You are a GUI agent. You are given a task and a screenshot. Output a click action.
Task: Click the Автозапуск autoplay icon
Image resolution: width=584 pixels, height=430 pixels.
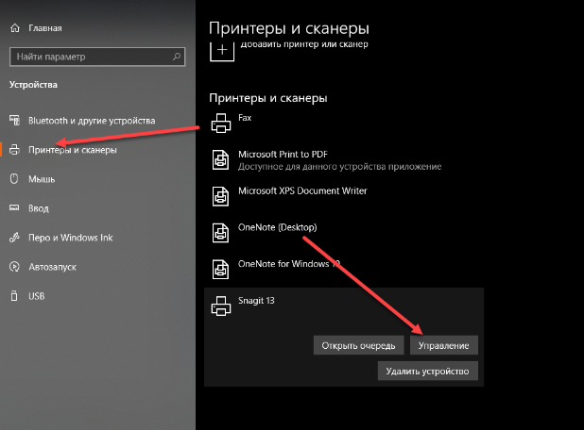(14, 267)
